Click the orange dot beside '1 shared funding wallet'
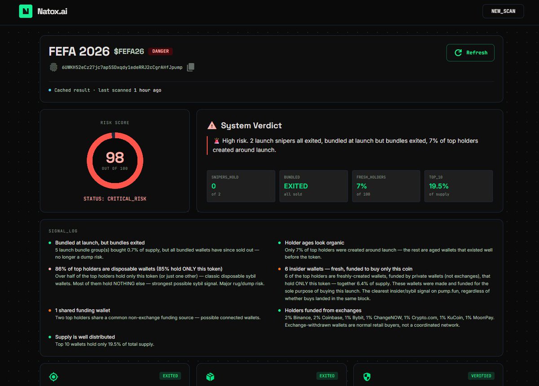The width and height of the screenshot is (539, 386). 50,310
